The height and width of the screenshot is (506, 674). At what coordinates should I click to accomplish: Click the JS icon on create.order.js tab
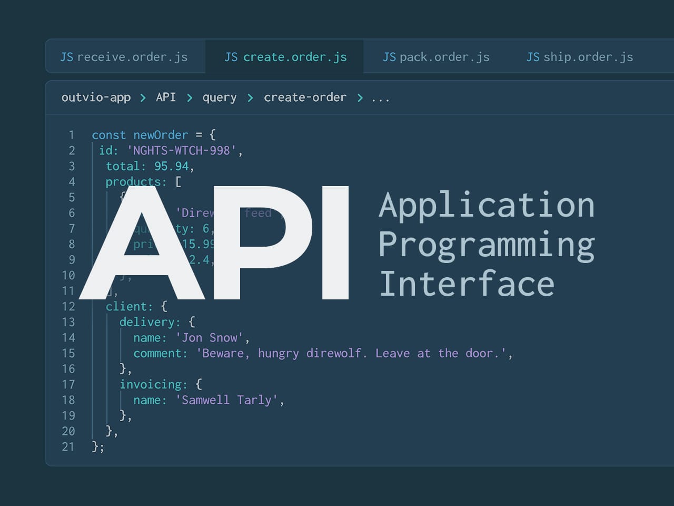coord(231,57)
